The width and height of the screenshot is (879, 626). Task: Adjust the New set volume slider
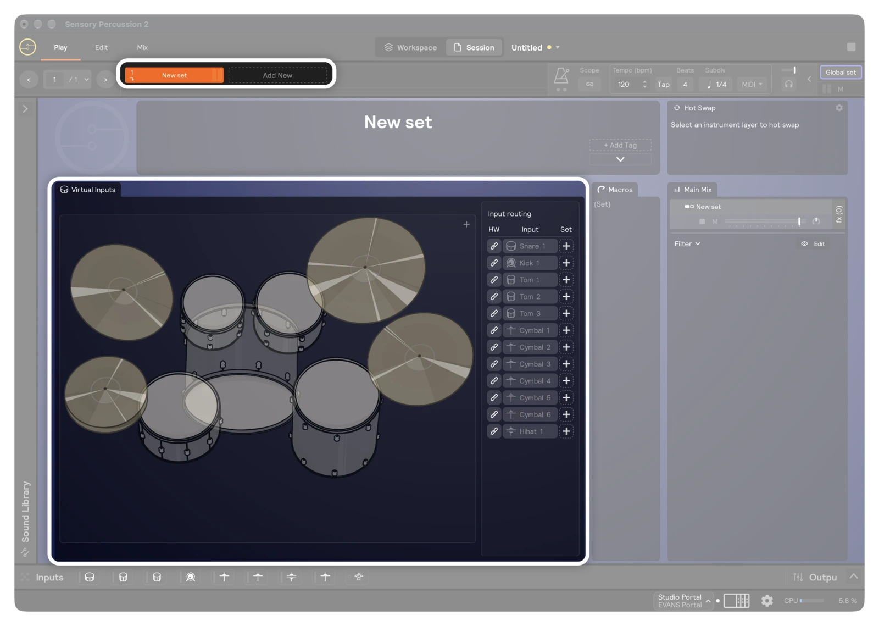[x=765, y=221]
